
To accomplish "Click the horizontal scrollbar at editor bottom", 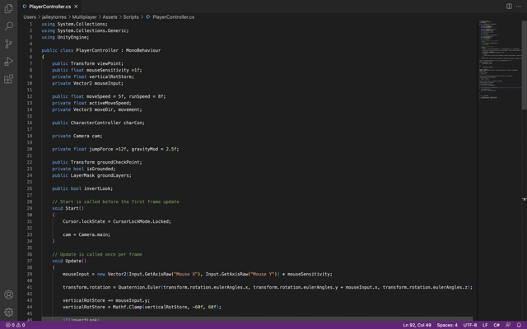I will pyautogui.click(x=257, y=318).
